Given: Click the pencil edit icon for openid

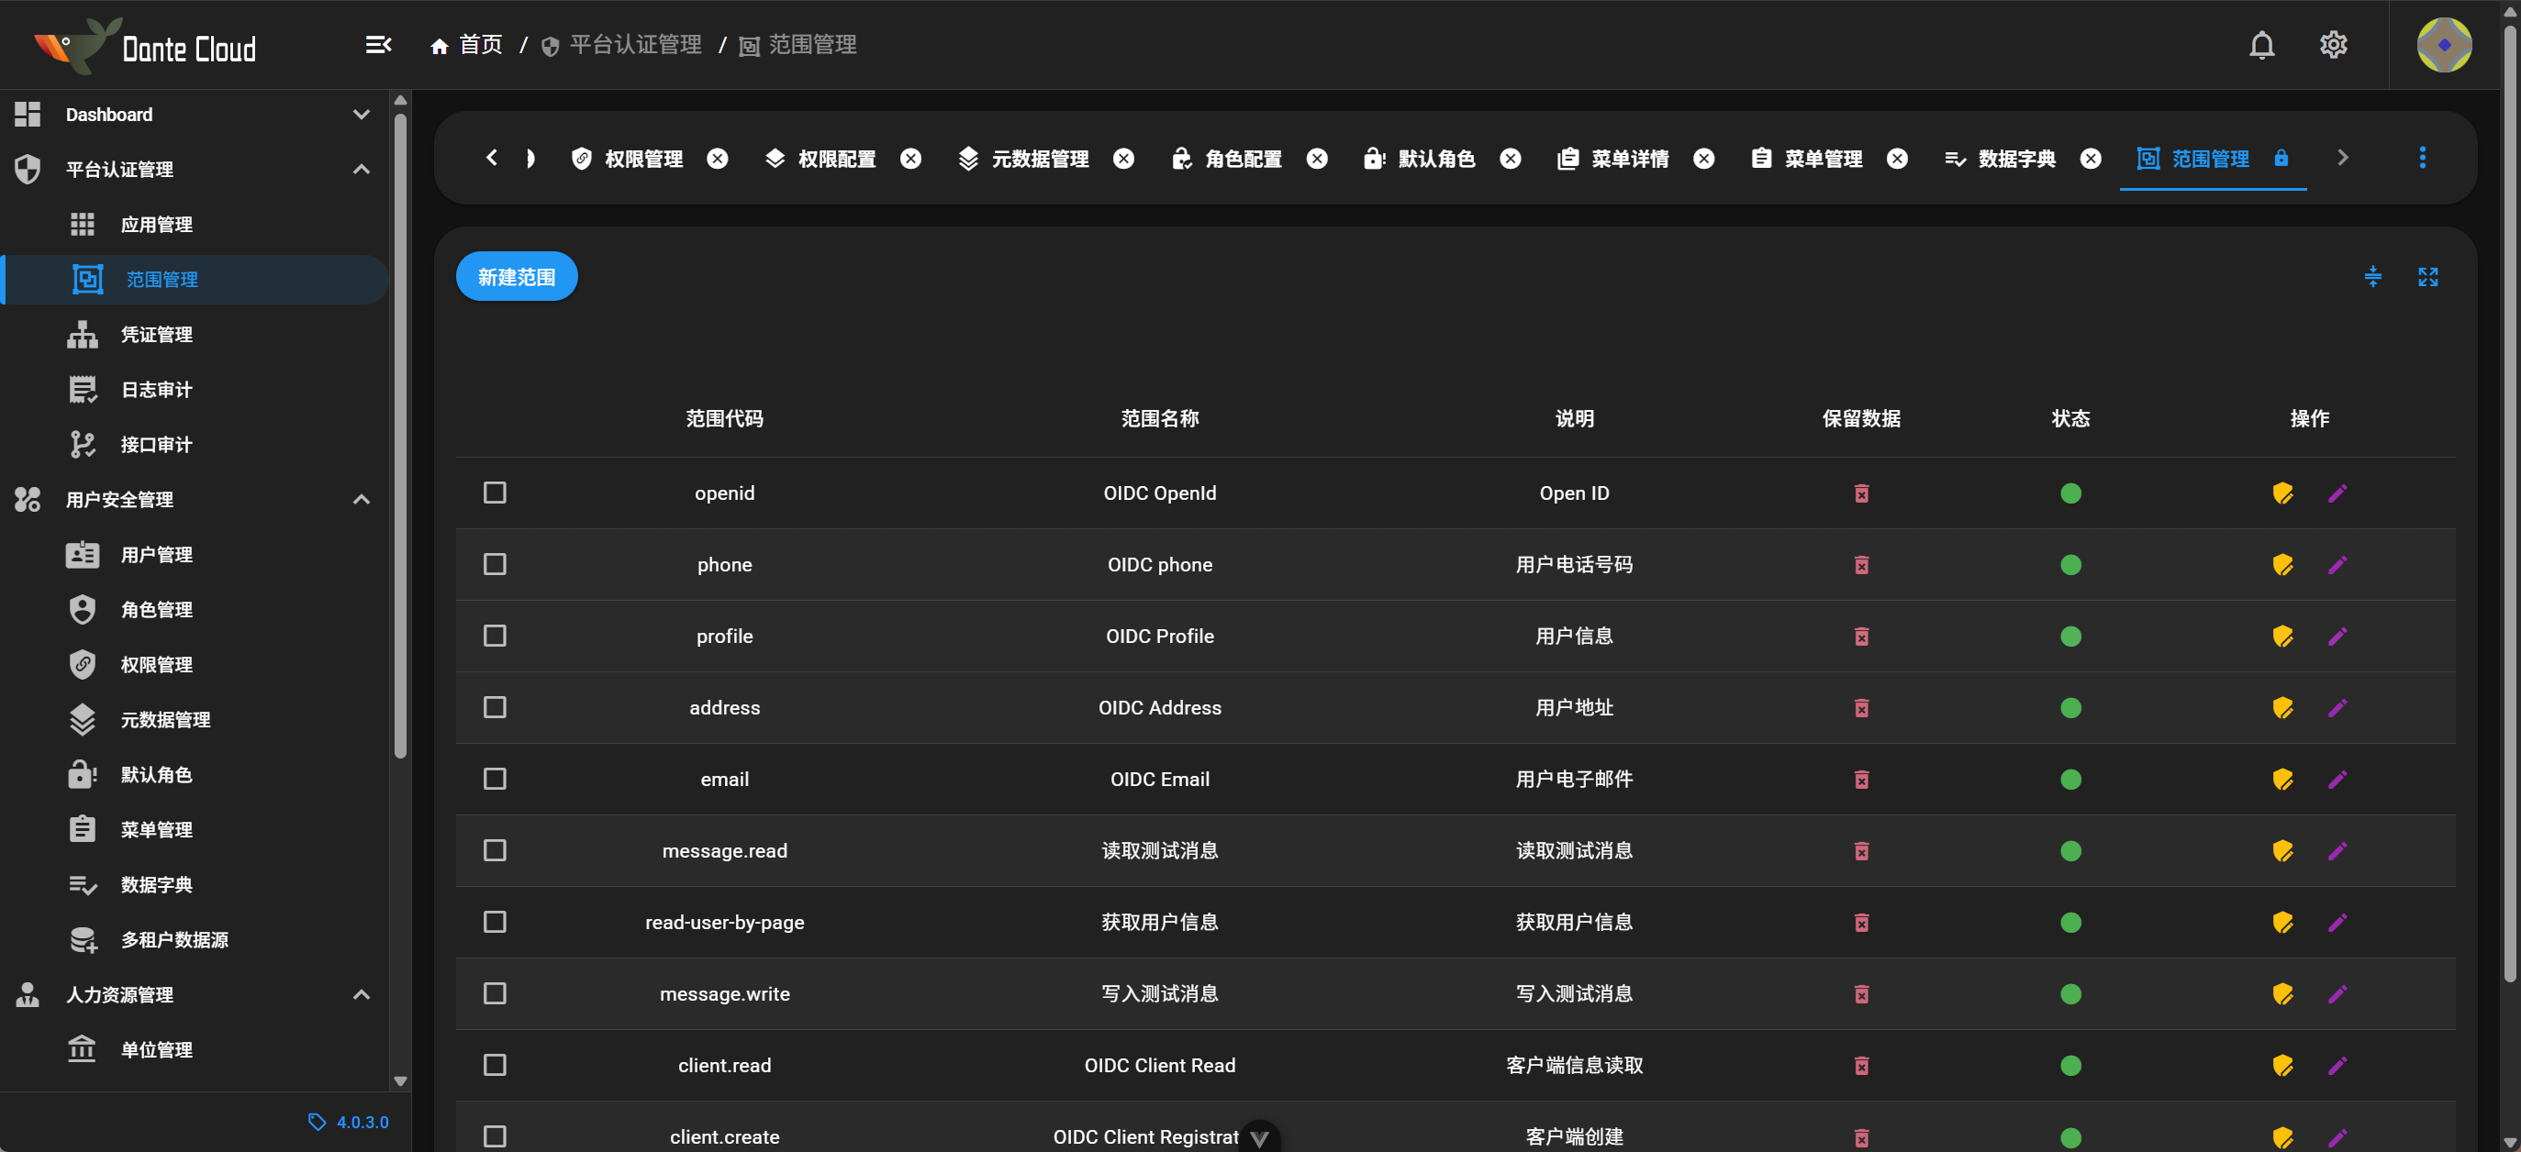Looking at the screenshot, I should pos(2337,493).
